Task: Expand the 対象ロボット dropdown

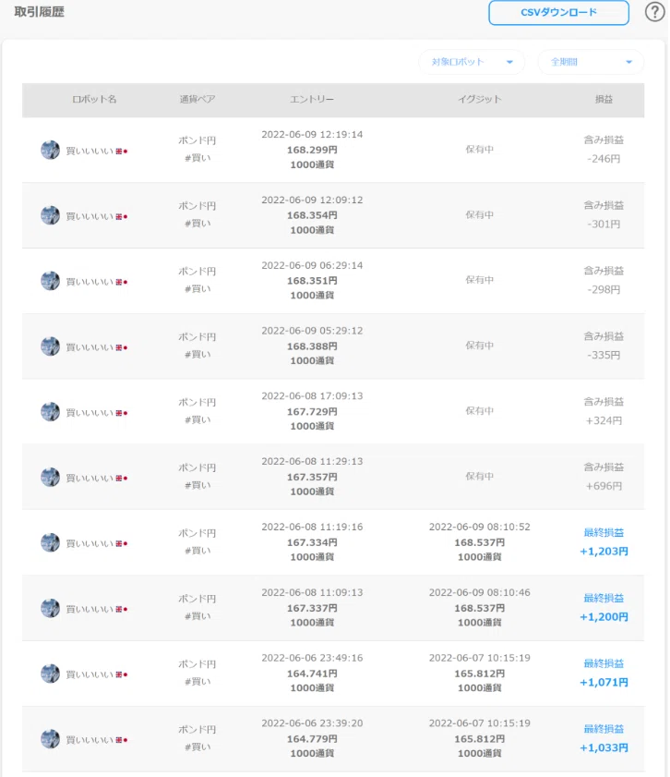Action: (472, 62)
